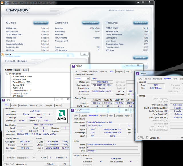183x166 pixels.
Task: Open the Mainboard tab in the AMD E-350 CPU-Z window
Action: [x=24, y=105]
